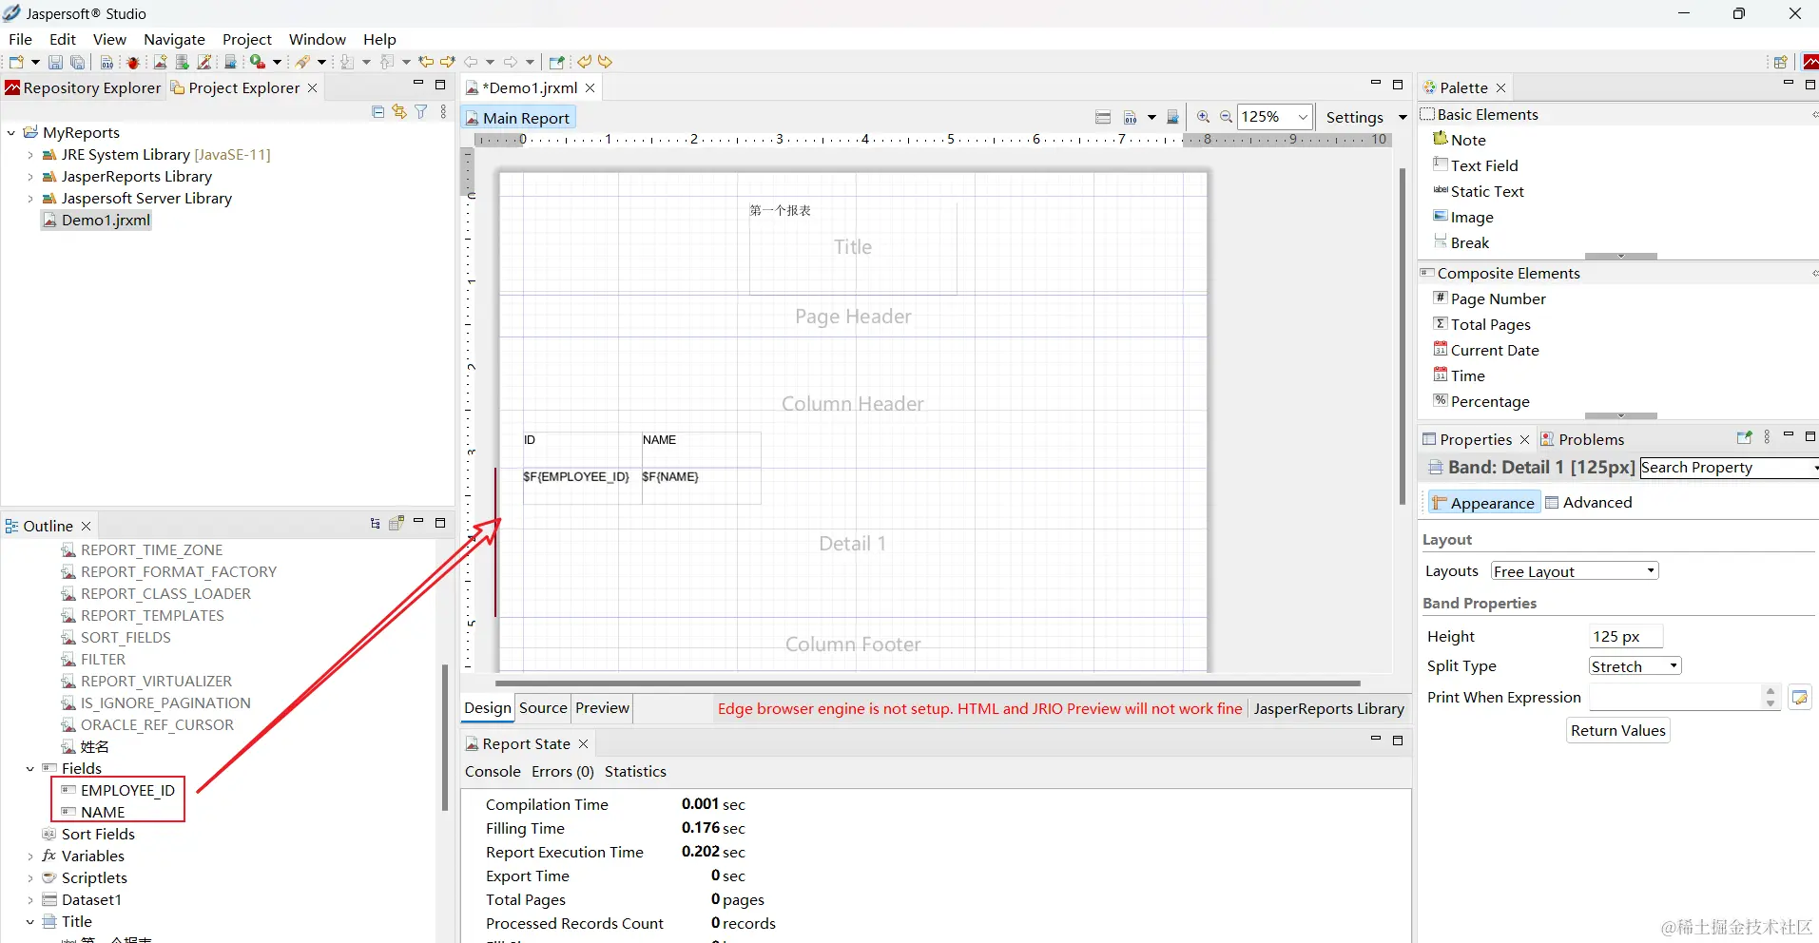1819x943 pixels.
Task: Collapse the MyReports project node
Action: 11,133
